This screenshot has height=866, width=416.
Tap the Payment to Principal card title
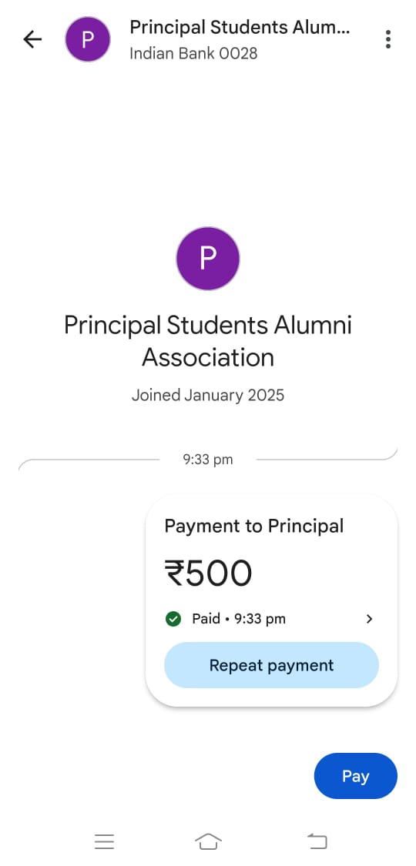pos(254,527)
